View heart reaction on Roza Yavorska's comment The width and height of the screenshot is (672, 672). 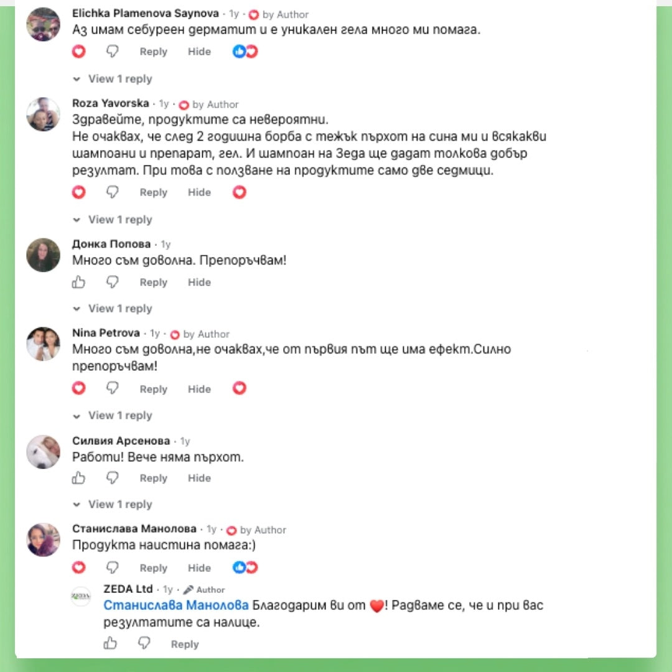click(x=240, y=192)
